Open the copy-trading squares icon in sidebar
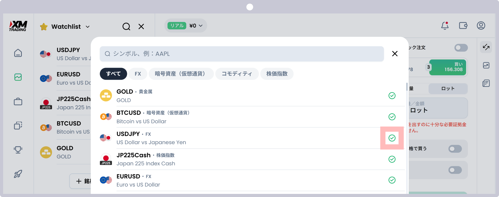Image resolution: width=499 pixels, height=197 pixels. click(18, 126)
